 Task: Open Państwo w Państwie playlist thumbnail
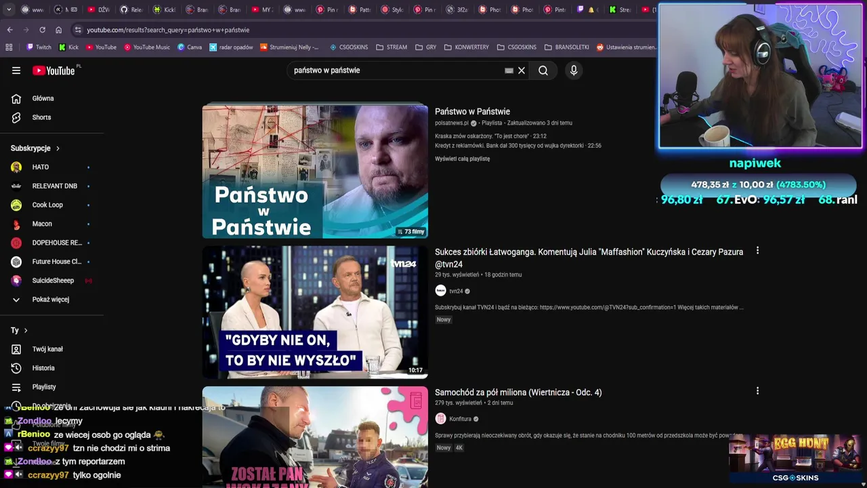tap(315, 171)
